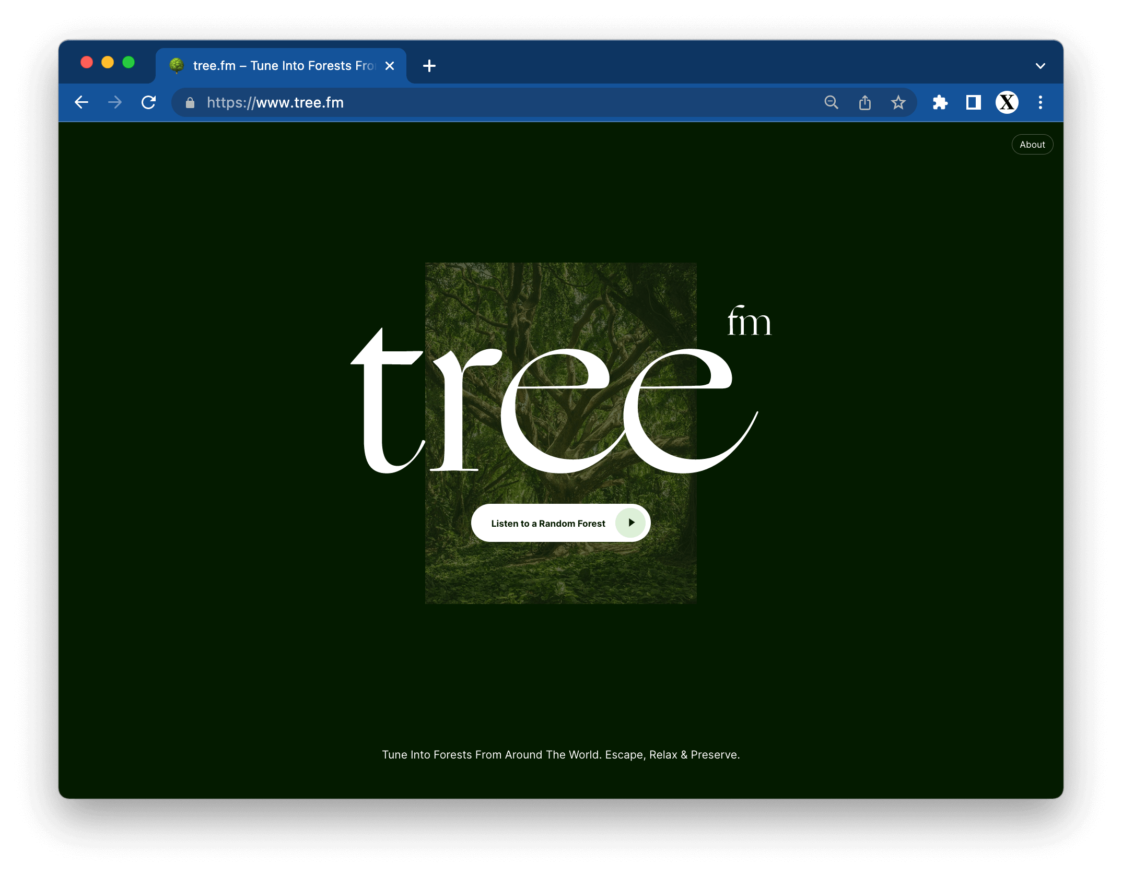This screenshot has height=876, width=1122.
Task: Open Chrome three-dot menu
Action: pos(1040,102)
